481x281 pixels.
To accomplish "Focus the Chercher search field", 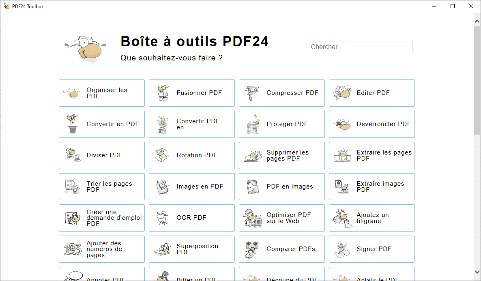I will [361, 47].
